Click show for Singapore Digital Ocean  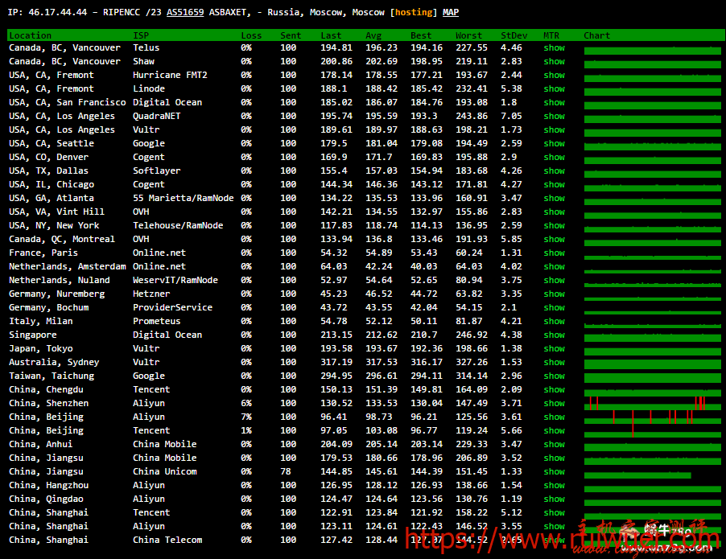[x=554, y=335]
